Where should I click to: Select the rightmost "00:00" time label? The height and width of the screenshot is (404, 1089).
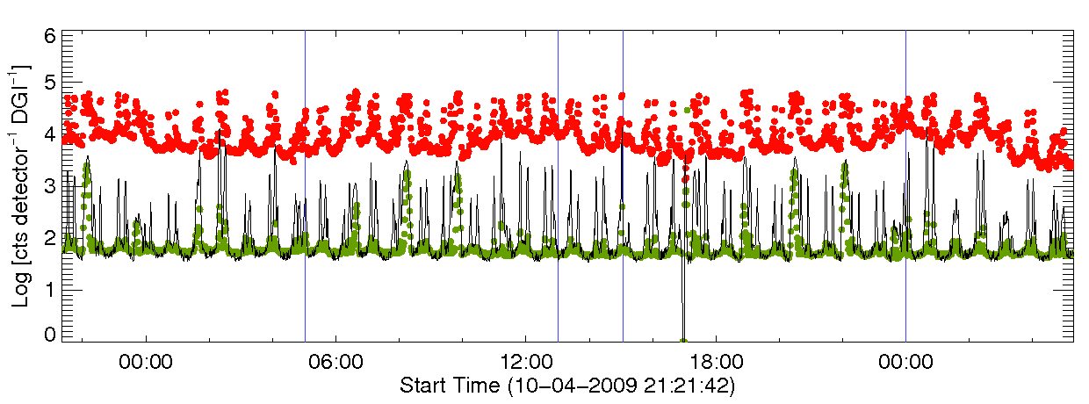coord(905,361)
